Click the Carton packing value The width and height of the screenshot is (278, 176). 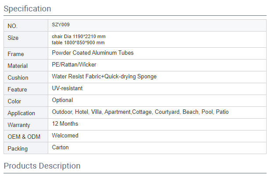(x=60, y=148)
